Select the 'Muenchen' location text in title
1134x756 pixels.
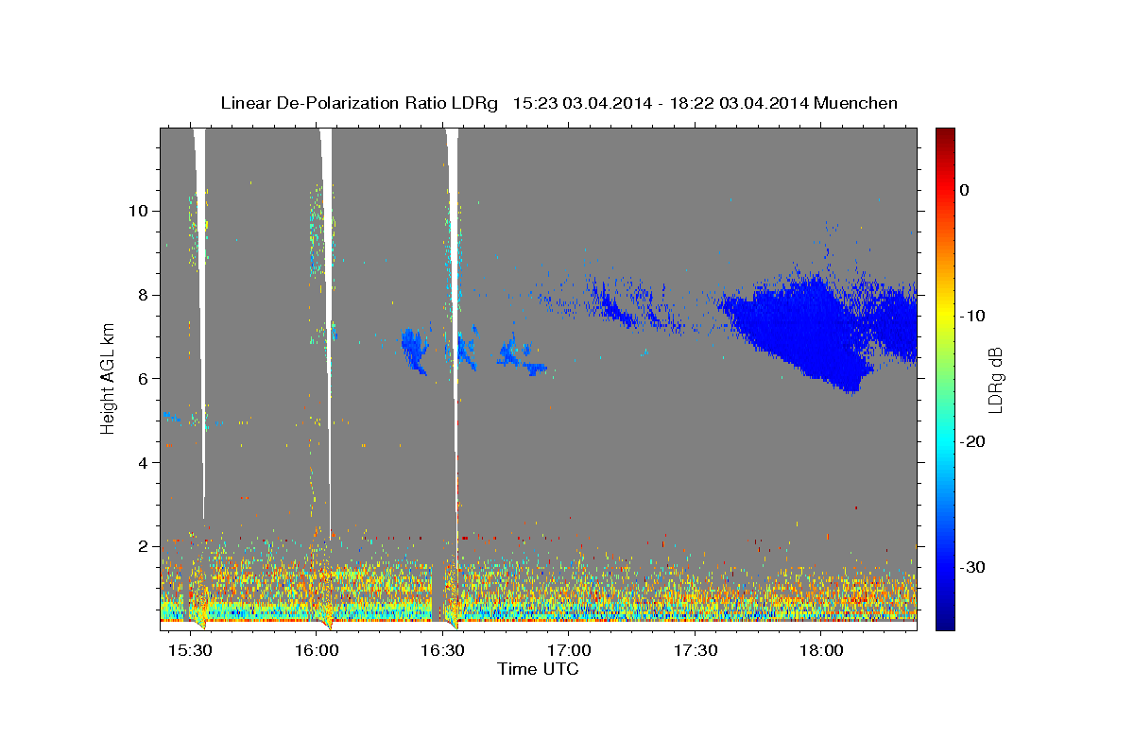click(856, 103)
